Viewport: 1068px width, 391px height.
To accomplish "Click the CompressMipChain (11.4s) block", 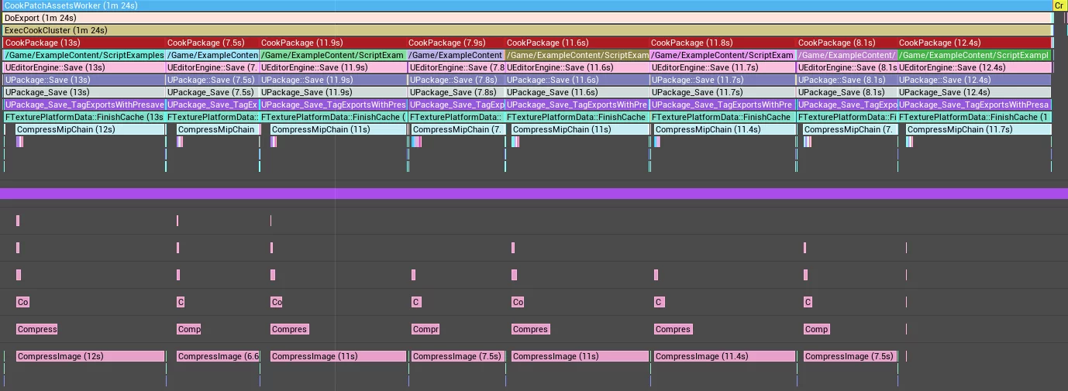I will 725,129.
